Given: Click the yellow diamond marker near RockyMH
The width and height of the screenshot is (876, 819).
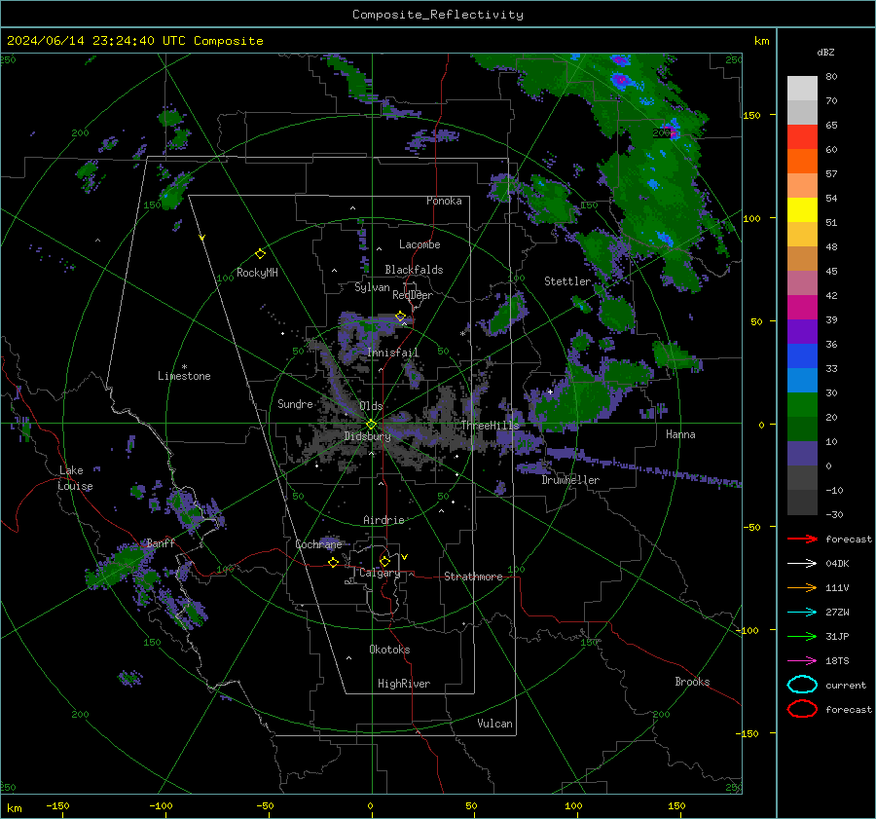Looking at the screenshot, I should (260, 254).
